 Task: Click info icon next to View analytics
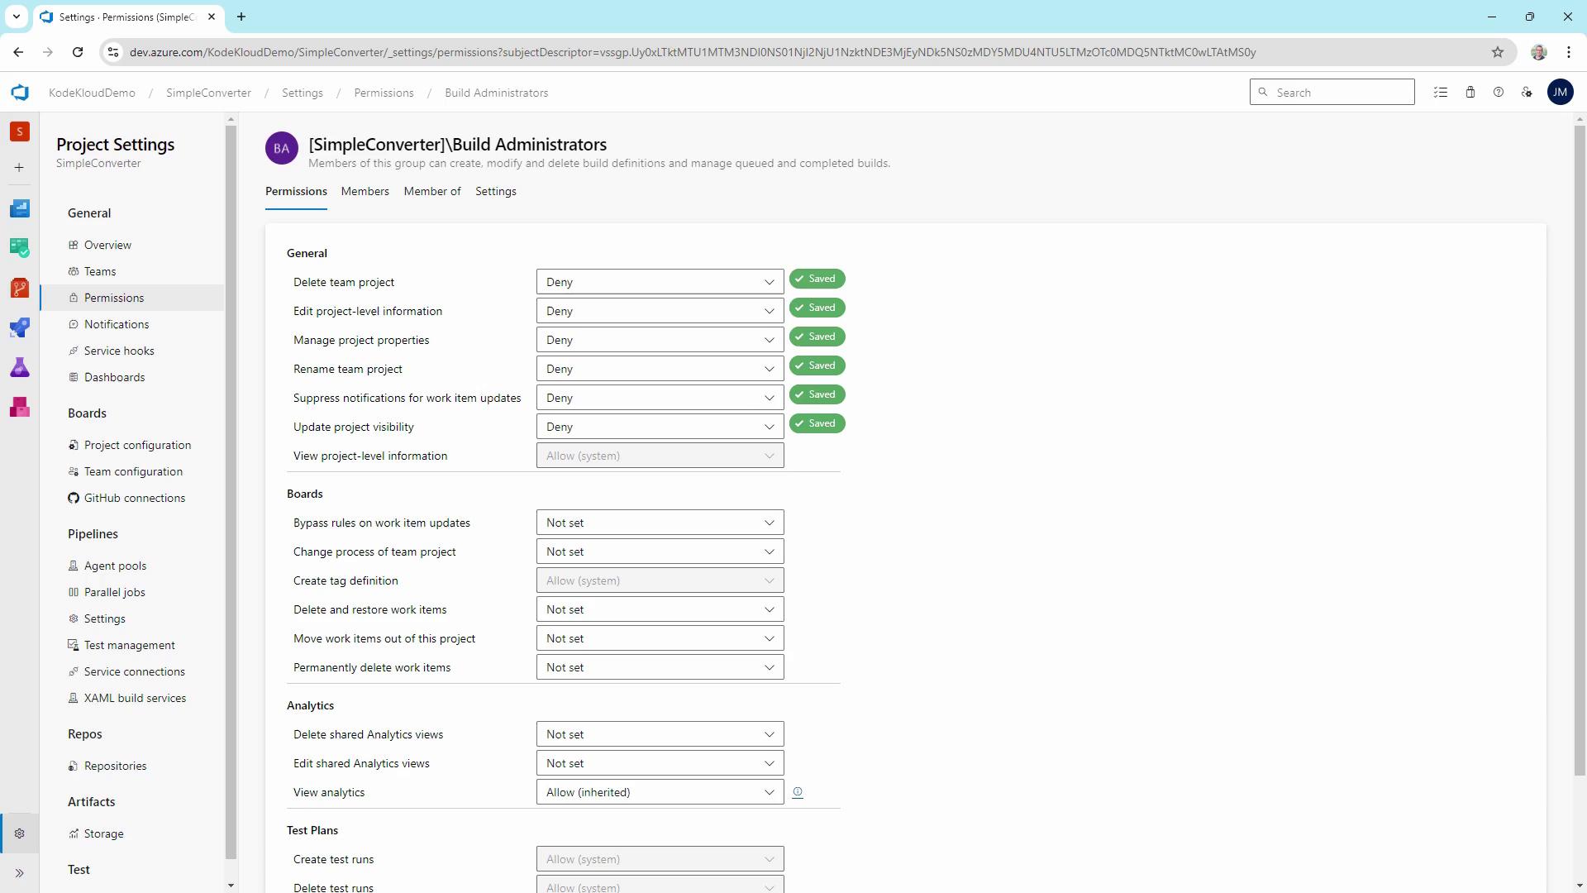point(798,792)
